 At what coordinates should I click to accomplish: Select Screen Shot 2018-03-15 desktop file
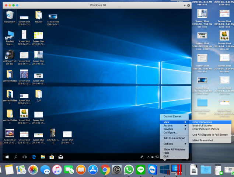tap(24, 20)
